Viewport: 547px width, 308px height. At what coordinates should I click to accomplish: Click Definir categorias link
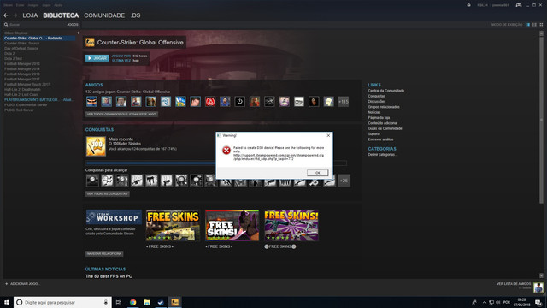coord(382,154)
